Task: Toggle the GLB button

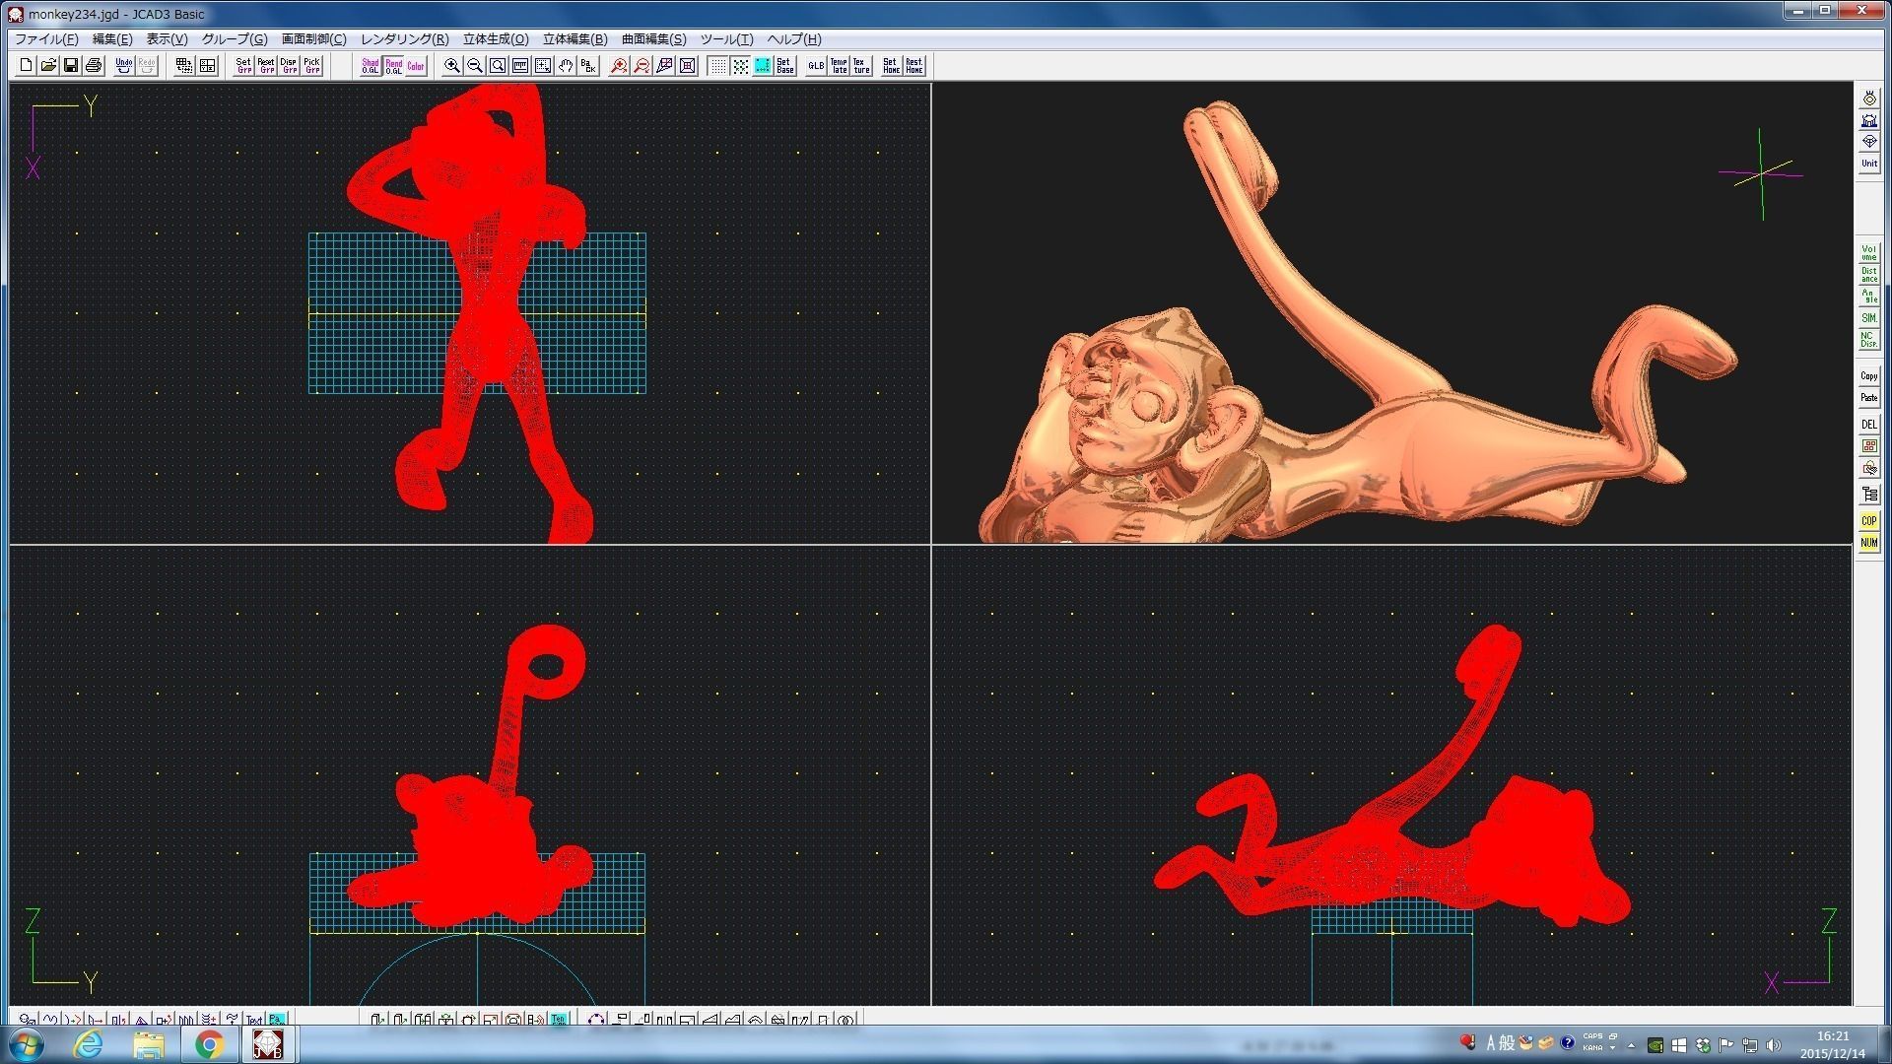Action: tap(816, 66)
